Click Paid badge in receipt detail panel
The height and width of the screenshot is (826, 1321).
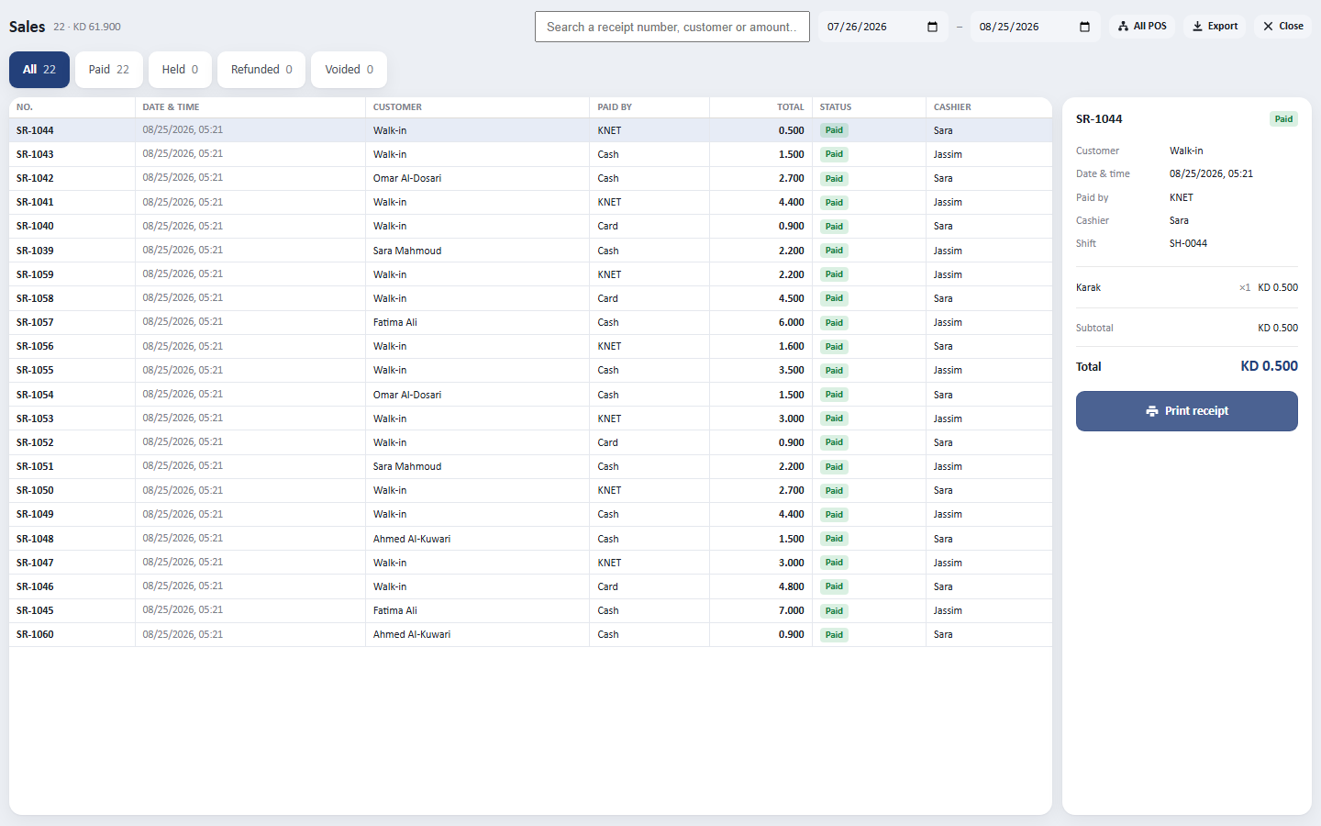(1283, 119)
